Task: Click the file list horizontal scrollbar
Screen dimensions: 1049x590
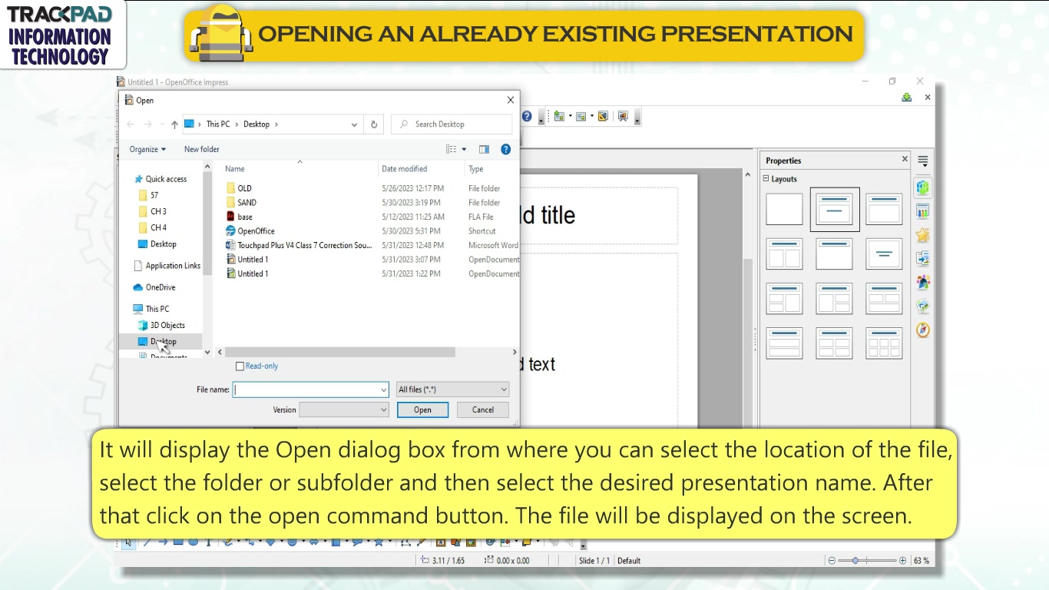Action: (340, 352)
